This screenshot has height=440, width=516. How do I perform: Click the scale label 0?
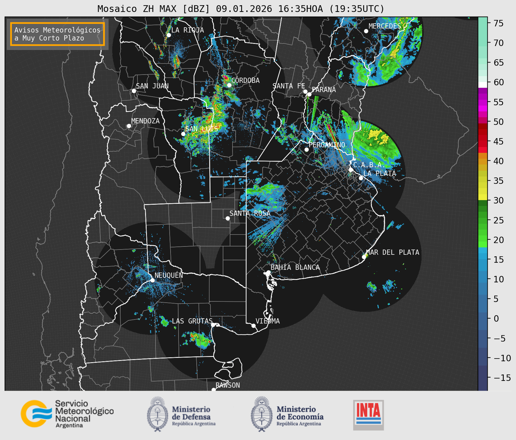496,319
